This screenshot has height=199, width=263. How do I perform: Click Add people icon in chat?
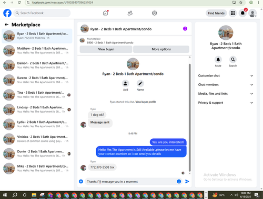click(x=126, y=84)
